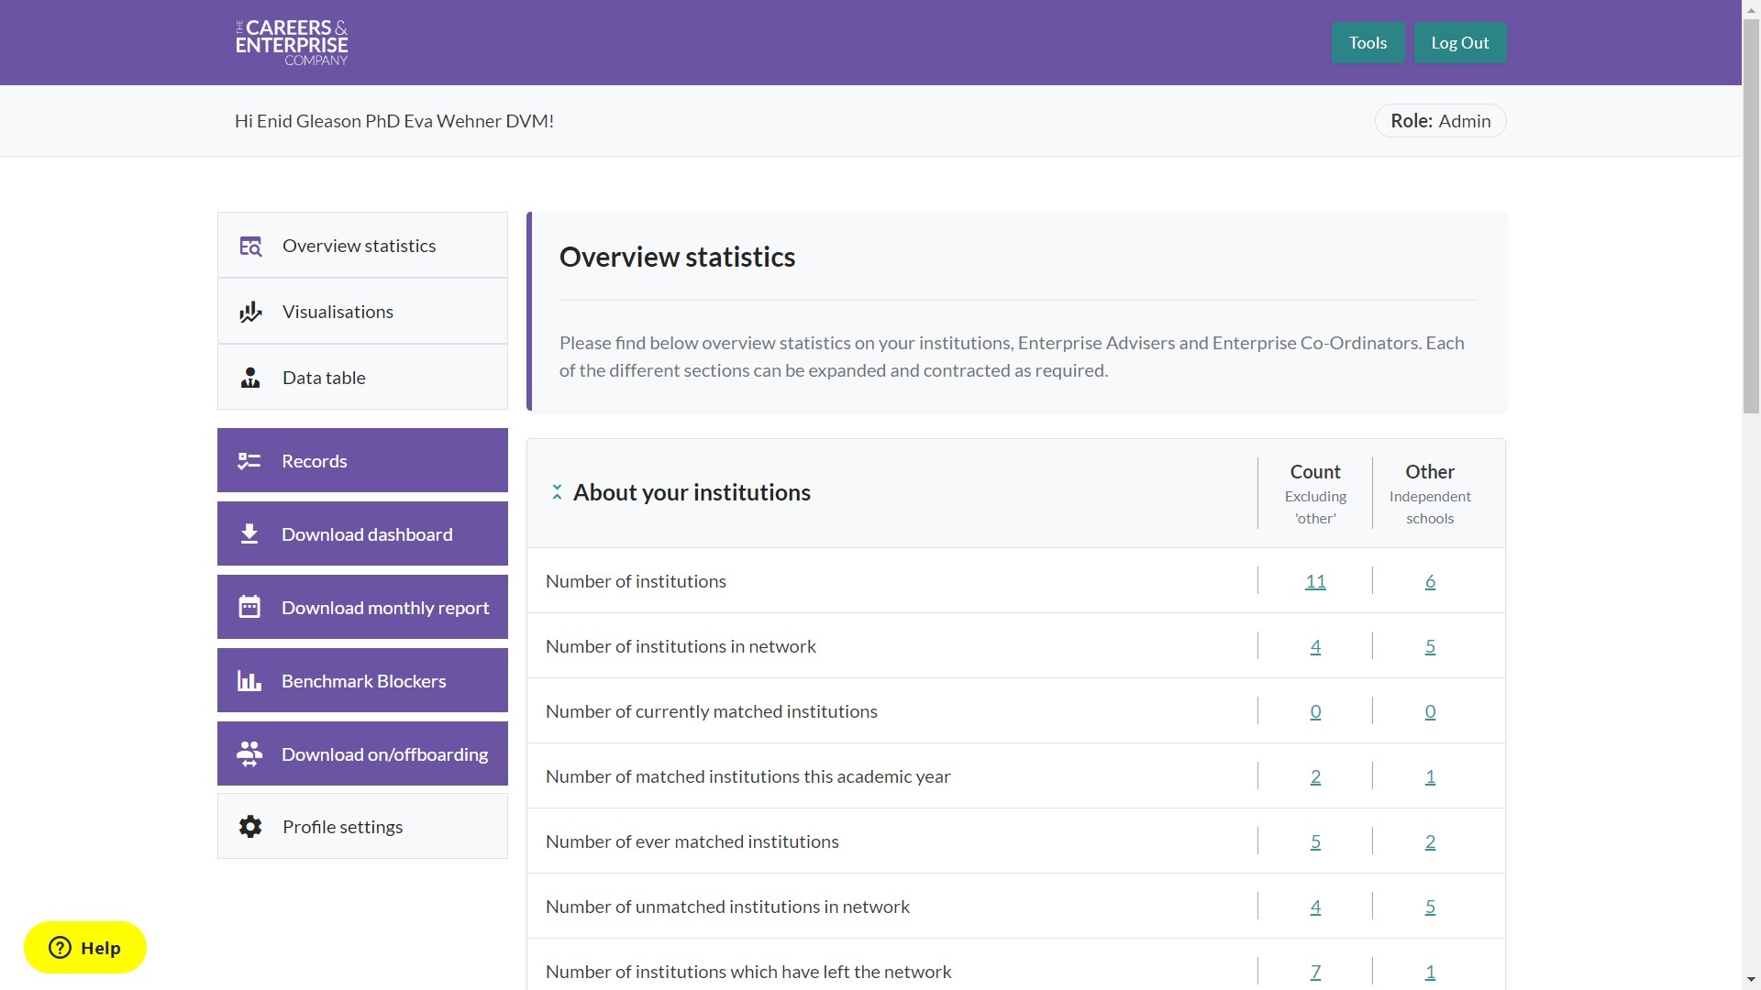Click the scrollbar down arrow
1761x990 pixels.
coord(1751,980)
